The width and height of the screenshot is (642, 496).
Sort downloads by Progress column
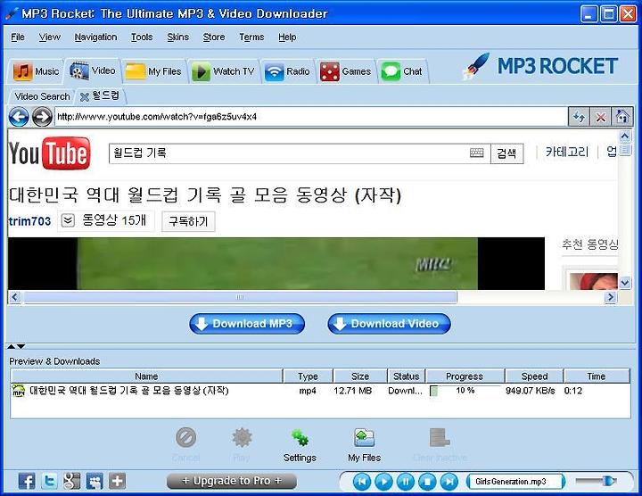pos(465,376)
